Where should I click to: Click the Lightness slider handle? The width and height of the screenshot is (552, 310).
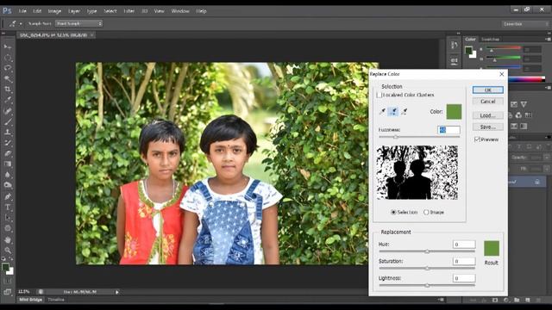pos(427,285)
